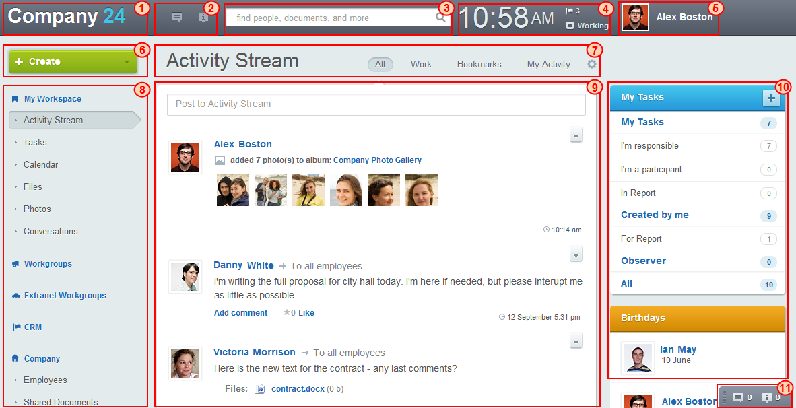
Task: Switch to the Bookmarks tab
Action: (479, 64)
